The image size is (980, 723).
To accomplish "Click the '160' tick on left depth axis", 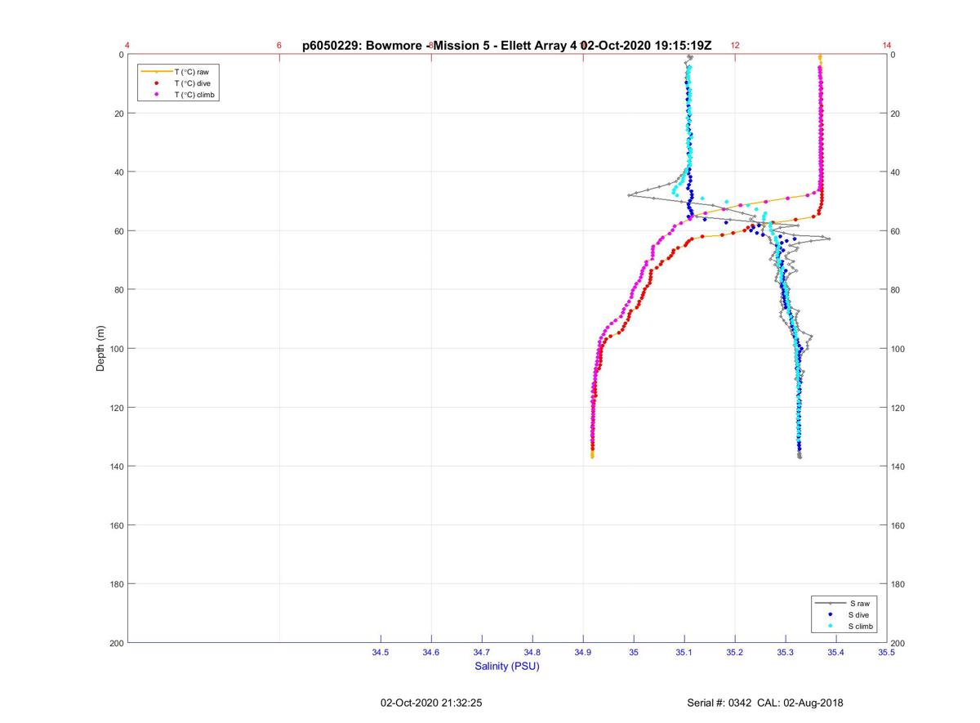I will tap(115, 525).
